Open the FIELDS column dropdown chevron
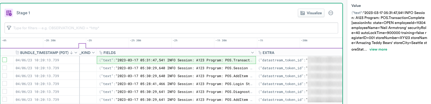This screenshot has height=104, width=431. 252,53
